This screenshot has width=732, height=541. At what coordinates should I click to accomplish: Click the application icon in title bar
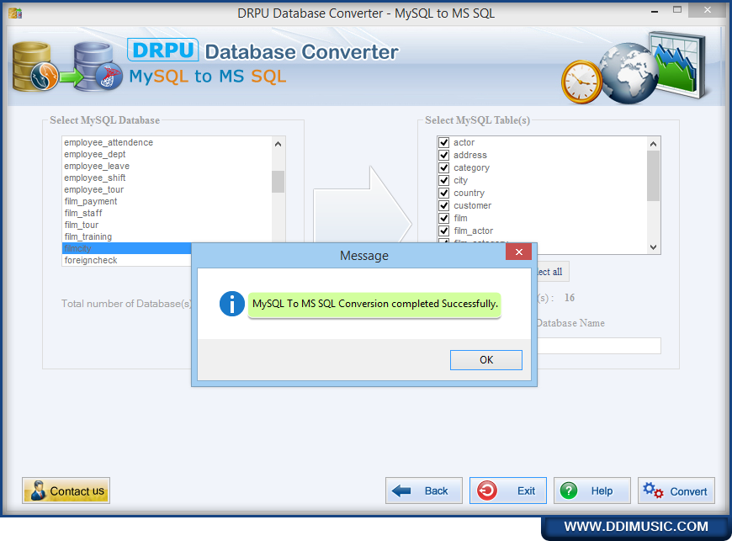[15, 13]
